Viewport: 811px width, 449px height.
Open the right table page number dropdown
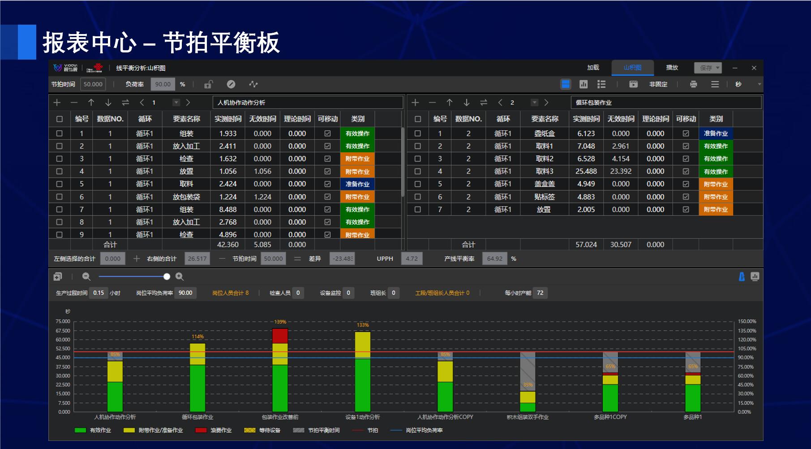[535, 103]
